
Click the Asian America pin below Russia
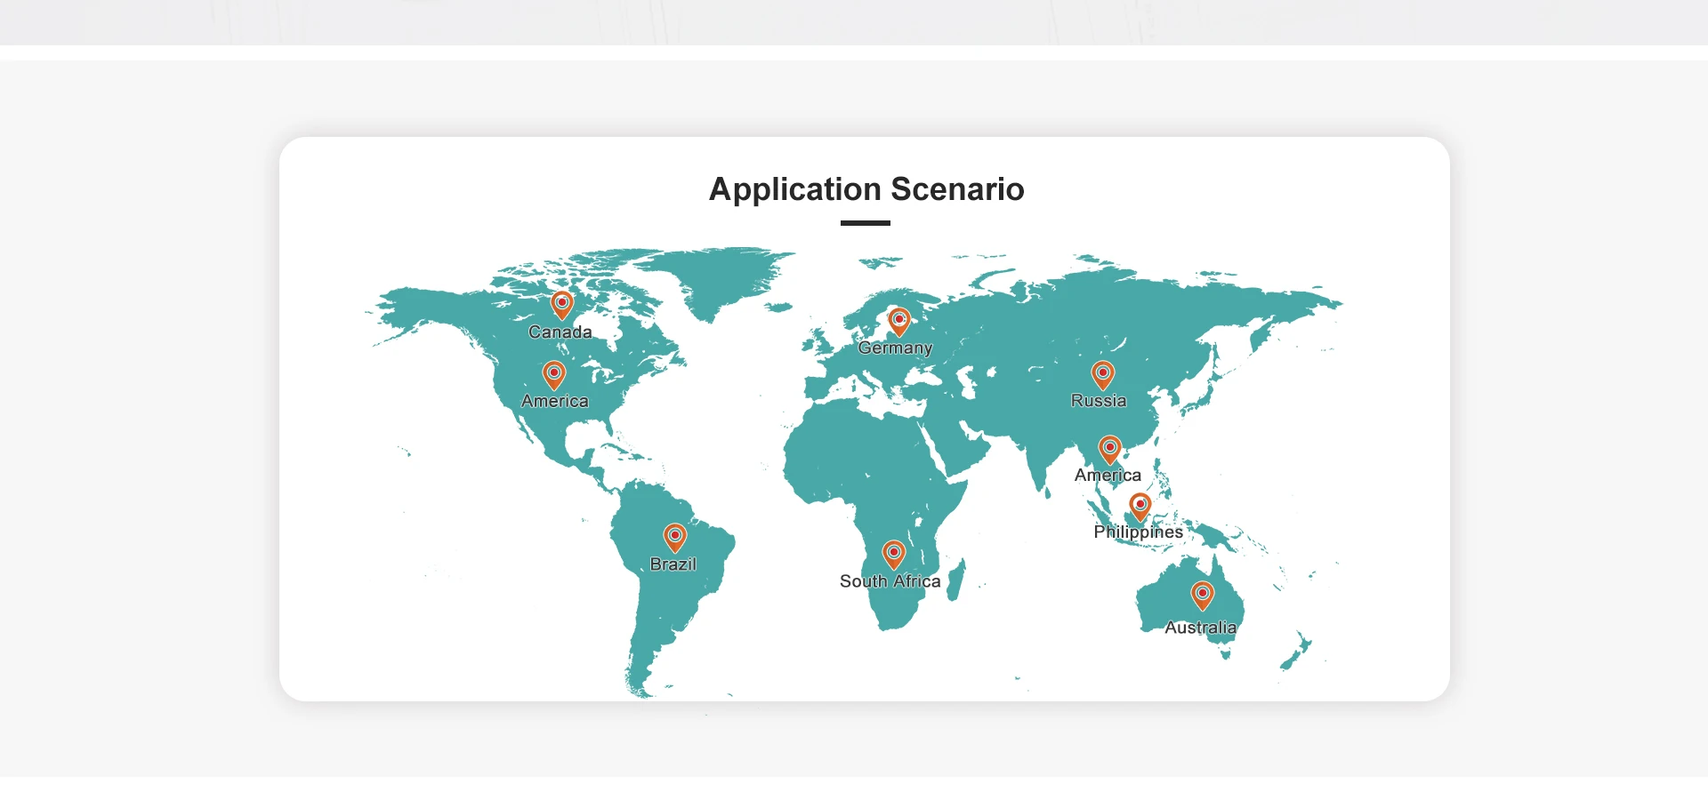coord(1109,449)
